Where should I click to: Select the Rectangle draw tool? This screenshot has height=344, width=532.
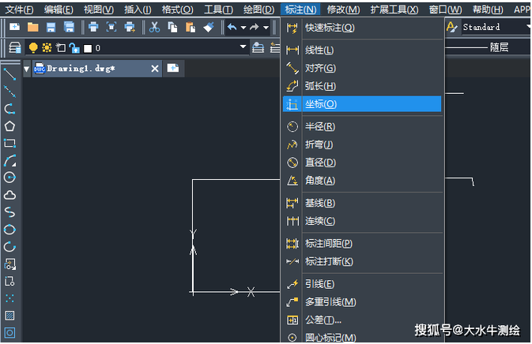[x=9, y=144]
